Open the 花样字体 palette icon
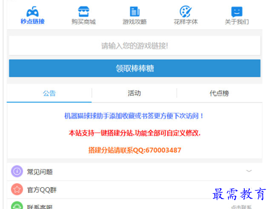 coord(186,11)
